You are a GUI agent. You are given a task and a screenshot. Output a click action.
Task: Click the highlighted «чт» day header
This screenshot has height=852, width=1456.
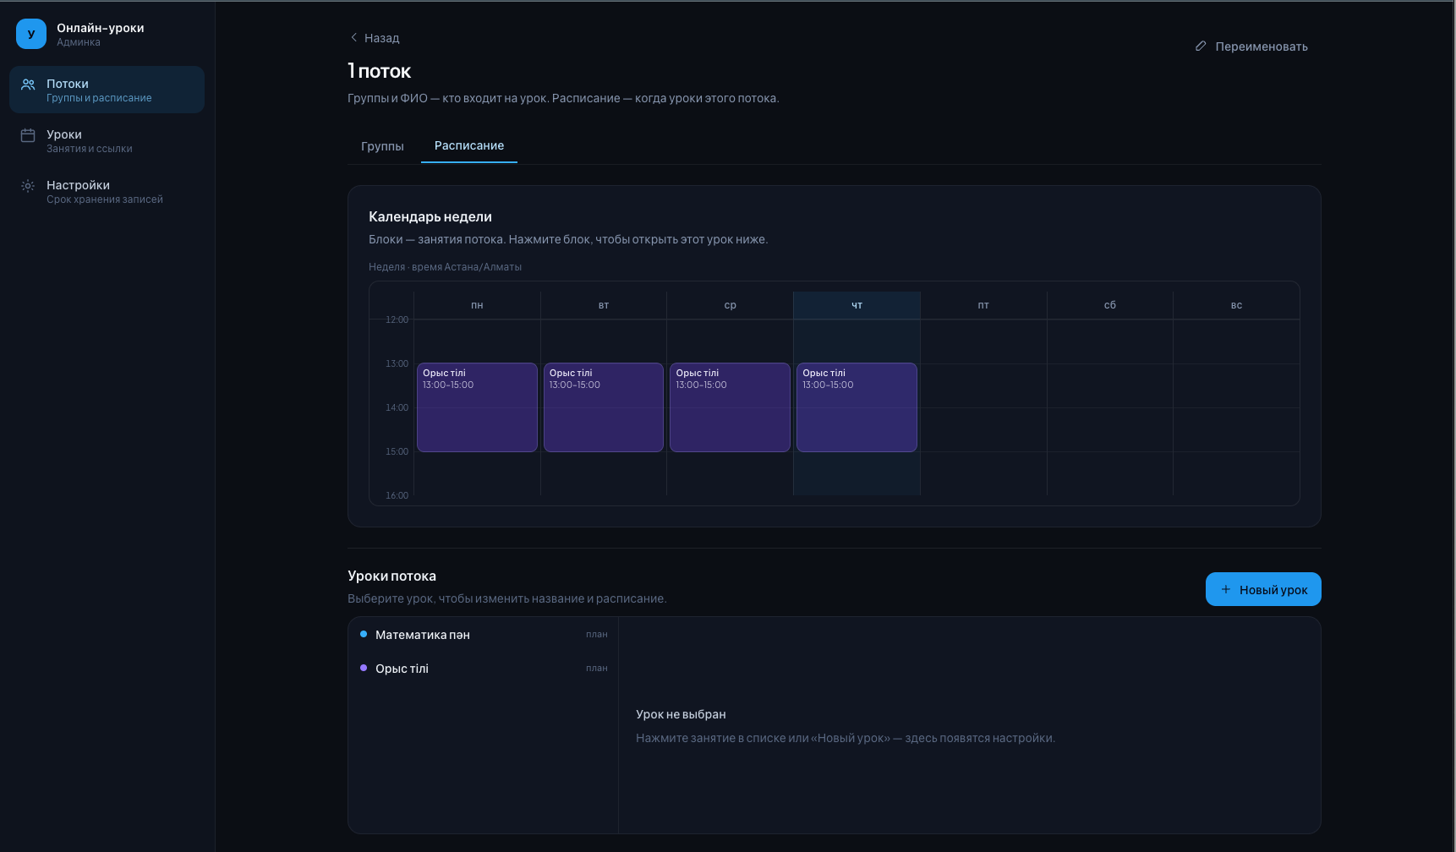[857, 305]
